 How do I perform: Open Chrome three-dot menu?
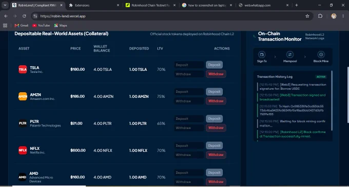(x=343, y=16)
